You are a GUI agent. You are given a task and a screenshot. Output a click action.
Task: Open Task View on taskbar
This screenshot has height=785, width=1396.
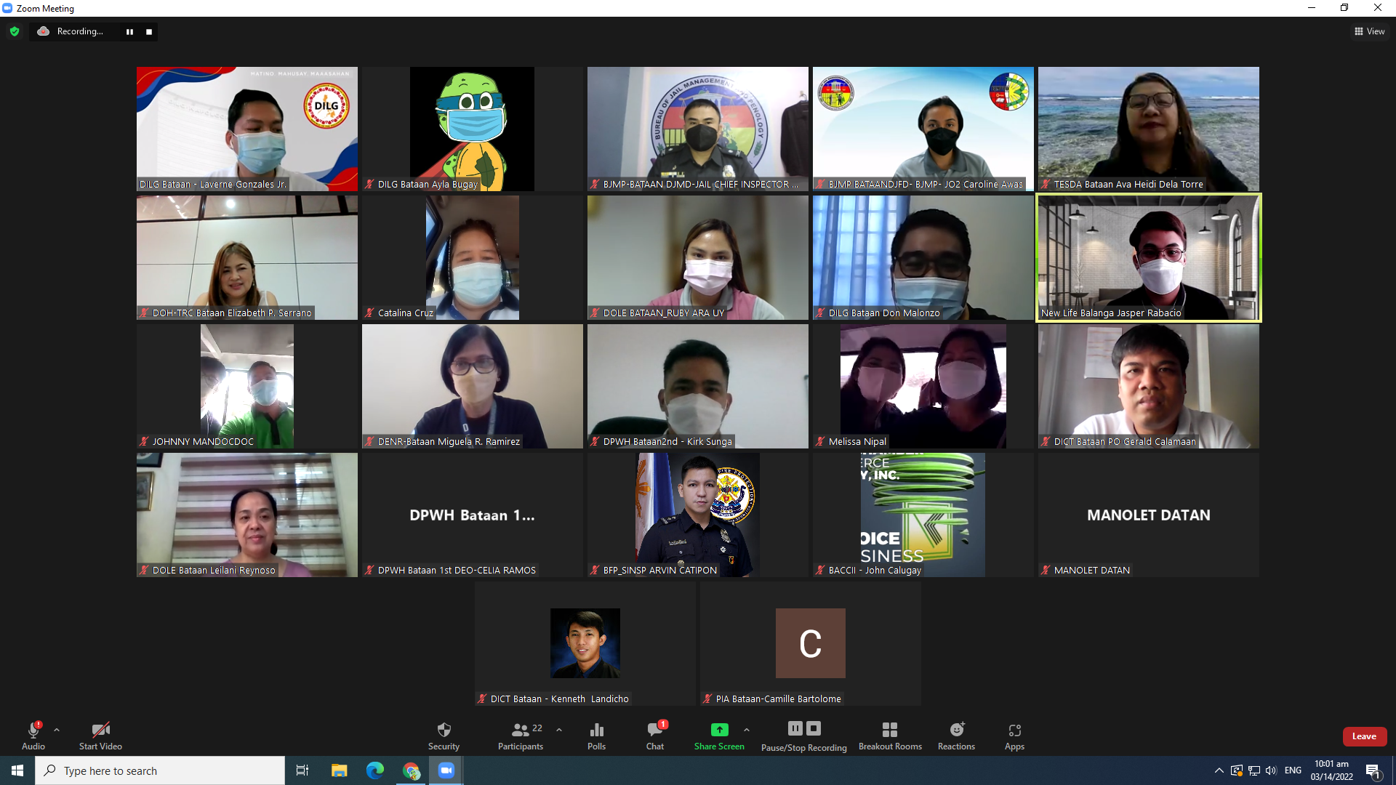click(x=302, y=770)
